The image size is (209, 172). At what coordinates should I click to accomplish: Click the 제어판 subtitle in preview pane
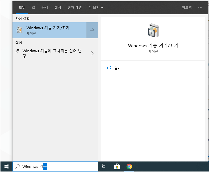pos(153,52)
